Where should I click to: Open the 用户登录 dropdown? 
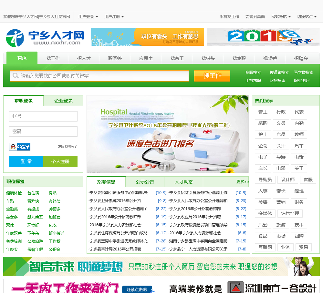tap(88, 17)
